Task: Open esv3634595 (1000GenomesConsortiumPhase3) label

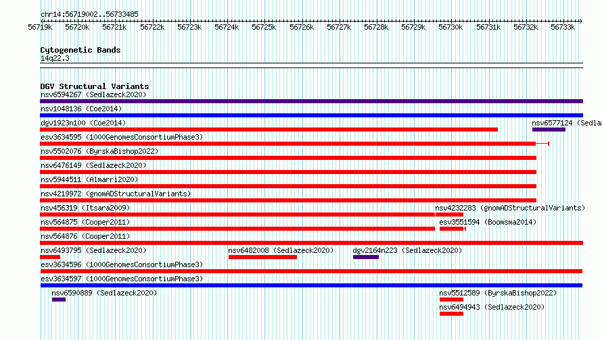Action: (x=122, y=137)
